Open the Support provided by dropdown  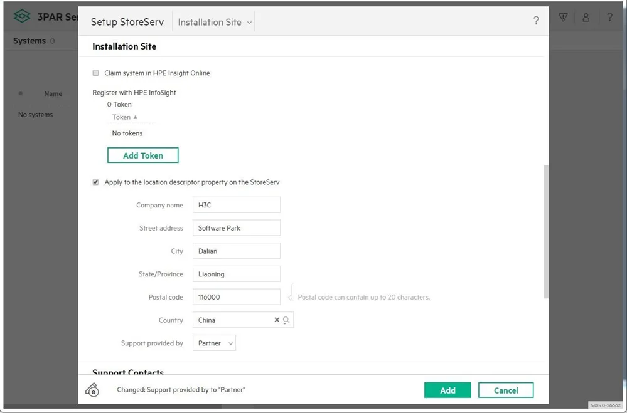coord(214,343)
